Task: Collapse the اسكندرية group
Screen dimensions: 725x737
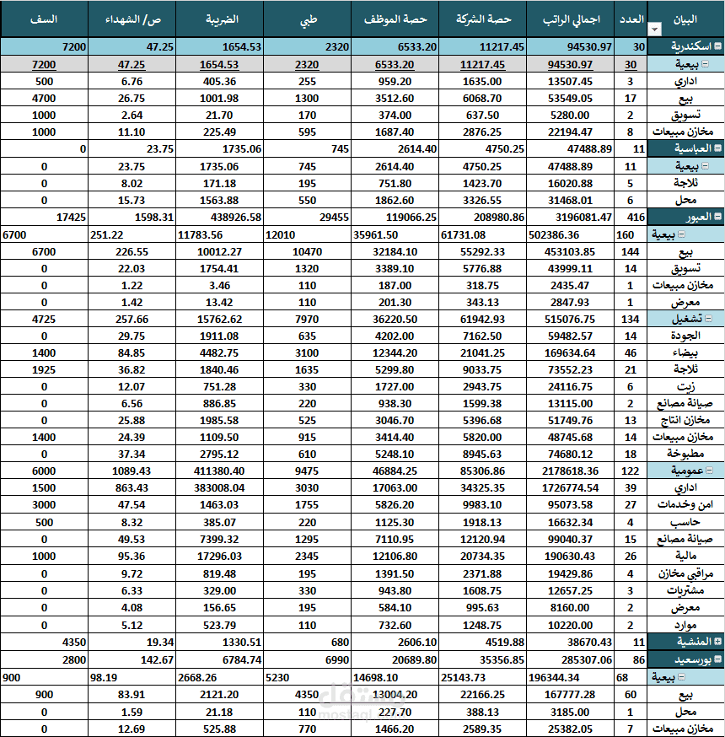Action: point(718,46)
